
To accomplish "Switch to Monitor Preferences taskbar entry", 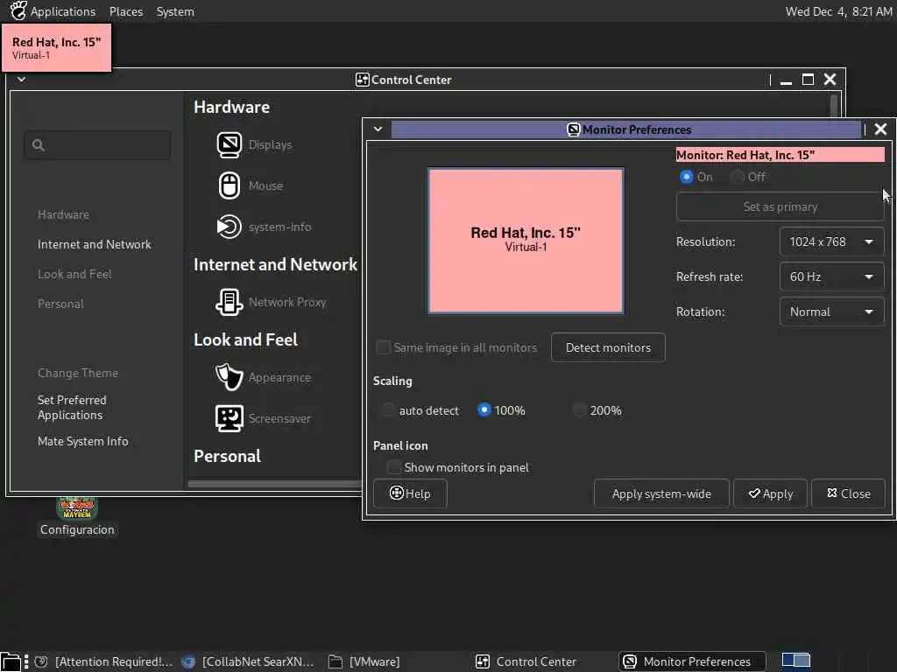I will [x=692, y=661].
